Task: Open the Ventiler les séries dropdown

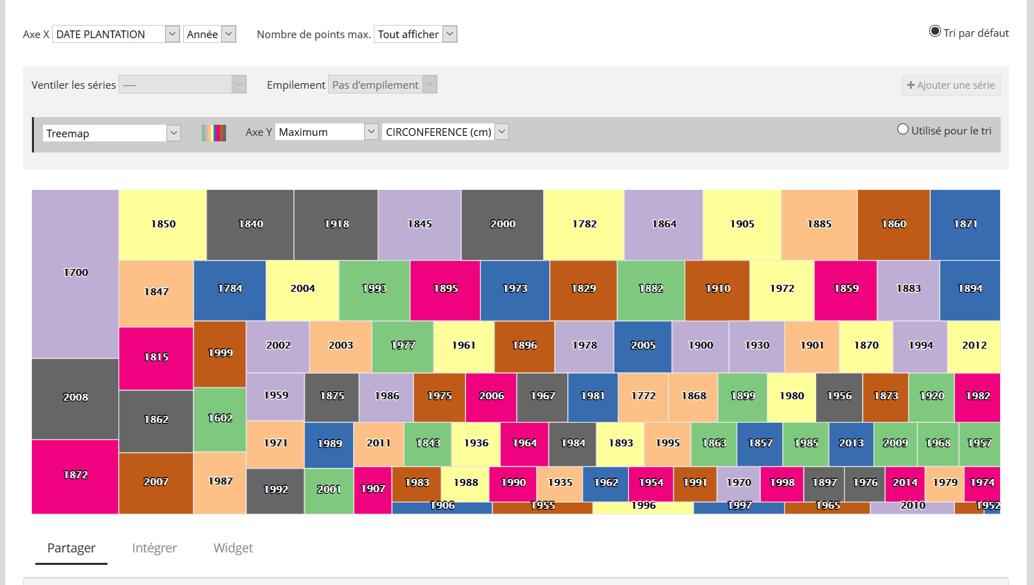Action: 182,85
